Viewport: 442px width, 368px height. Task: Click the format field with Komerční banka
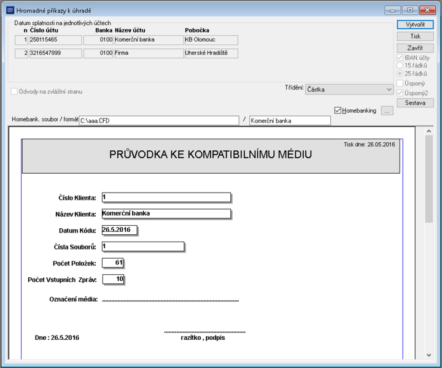pyautogui.click(x=290, y=120)
